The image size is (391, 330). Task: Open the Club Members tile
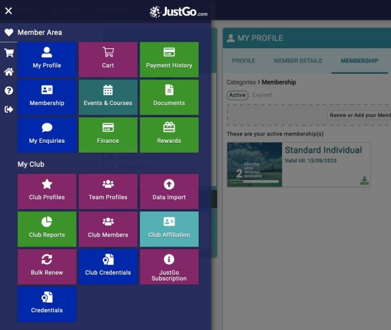pyautogui.click(x=108, y=229)
